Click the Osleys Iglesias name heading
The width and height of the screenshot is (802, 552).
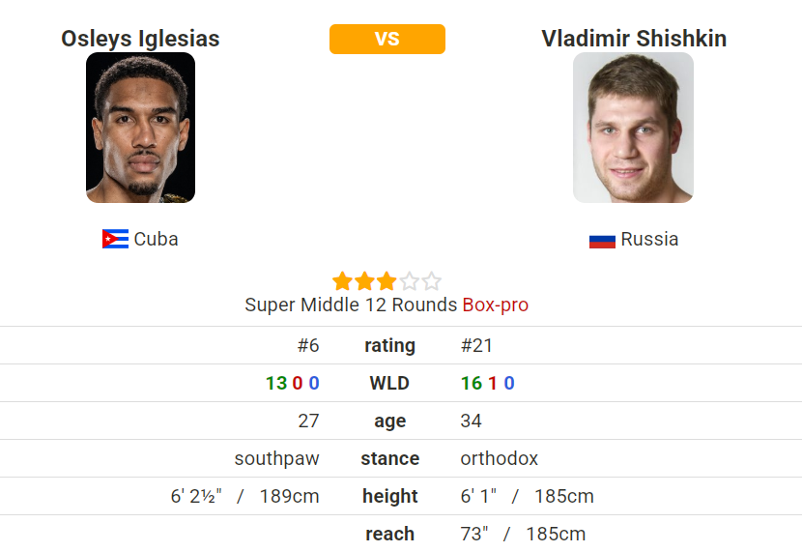(140, 39)
